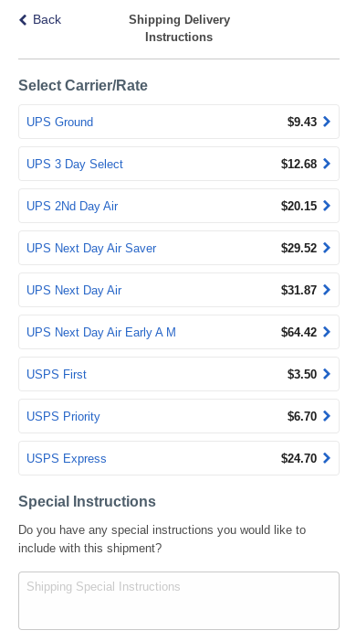
Task: Click the chevron beside $6.70
Action: click(327, 416)
